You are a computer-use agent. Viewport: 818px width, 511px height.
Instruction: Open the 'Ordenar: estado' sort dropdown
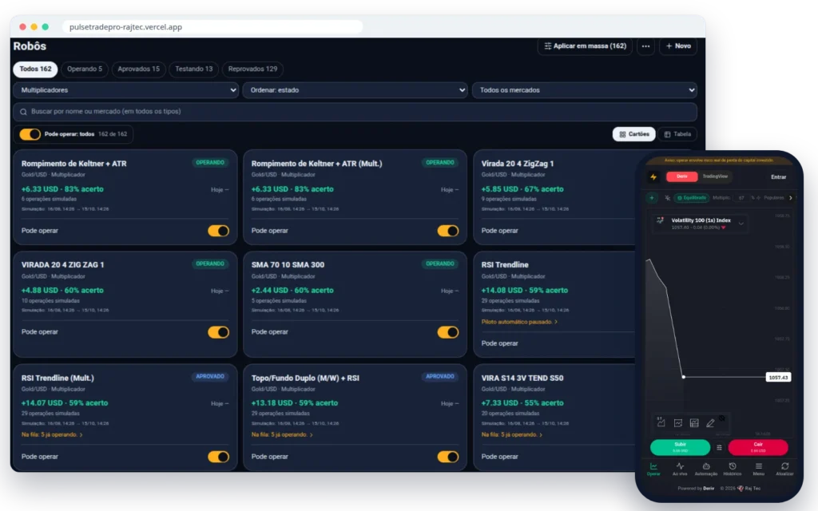355,90
